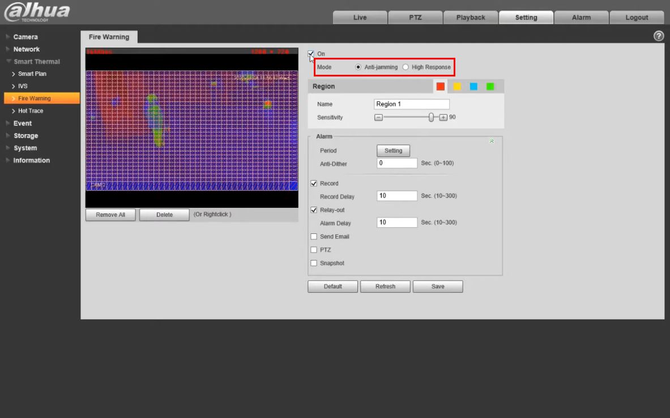Click the Record Delay input field
This screenshot has width=670, height=418.
pyautogui.click(x=396, y=196)
